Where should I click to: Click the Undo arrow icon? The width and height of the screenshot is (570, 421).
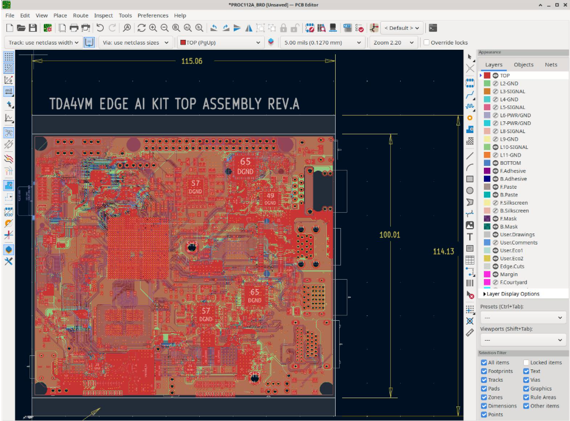point(100,28)
